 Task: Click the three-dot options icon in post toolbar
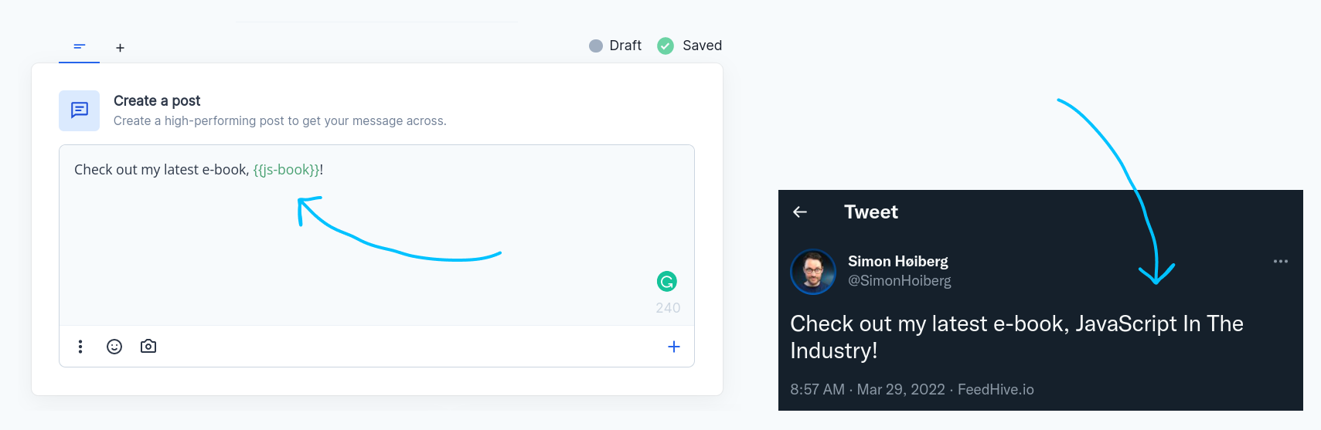point(80,347)
